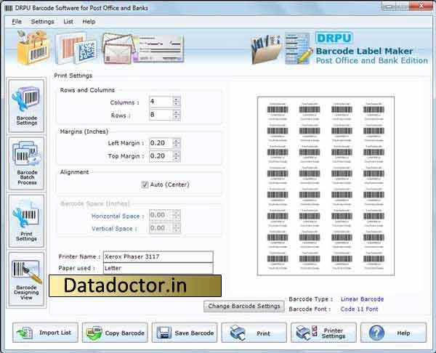Click the blue question mark Help icon

point(376,333)
